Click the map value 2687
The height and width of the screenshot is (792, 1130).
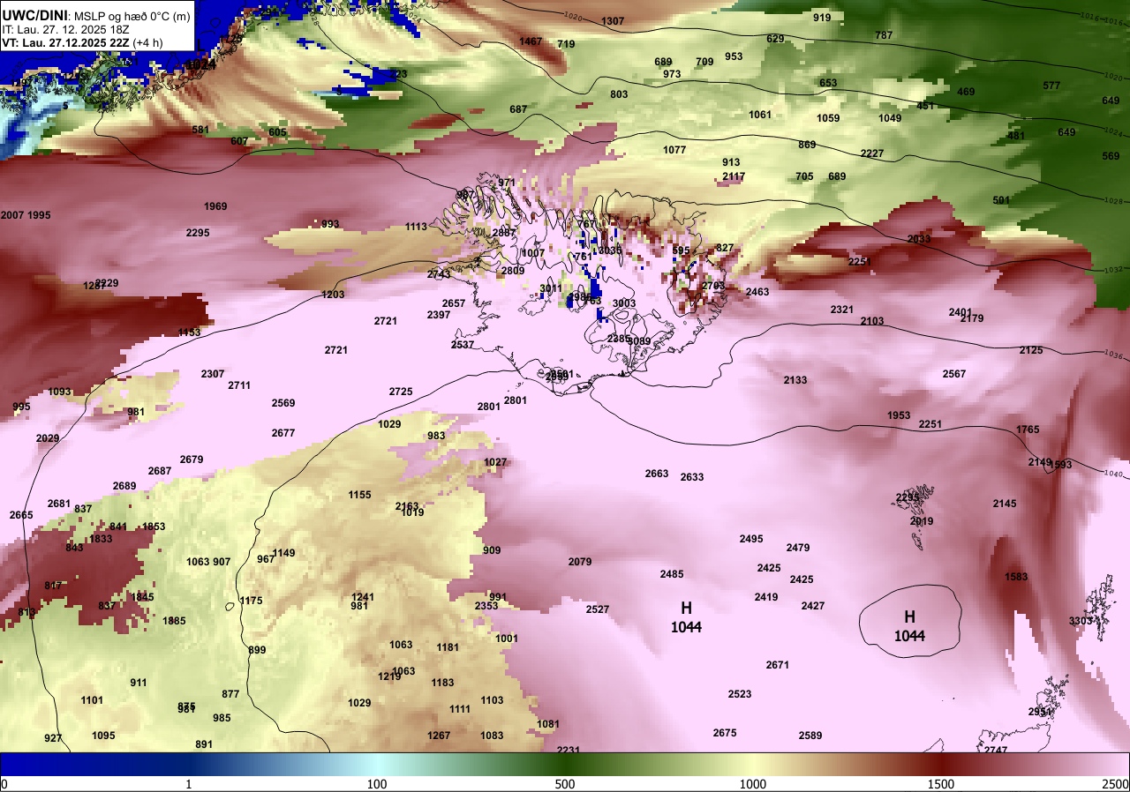point(160,471)
